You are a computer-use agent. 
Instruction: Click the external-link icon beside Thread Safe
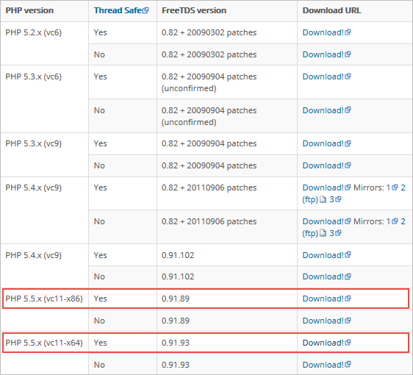[x=146, y=10]
